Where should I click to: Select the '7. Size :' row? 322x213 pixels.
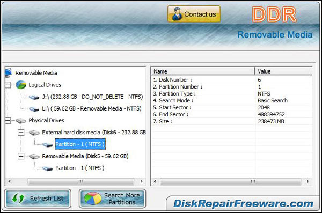tap(232, 122)
